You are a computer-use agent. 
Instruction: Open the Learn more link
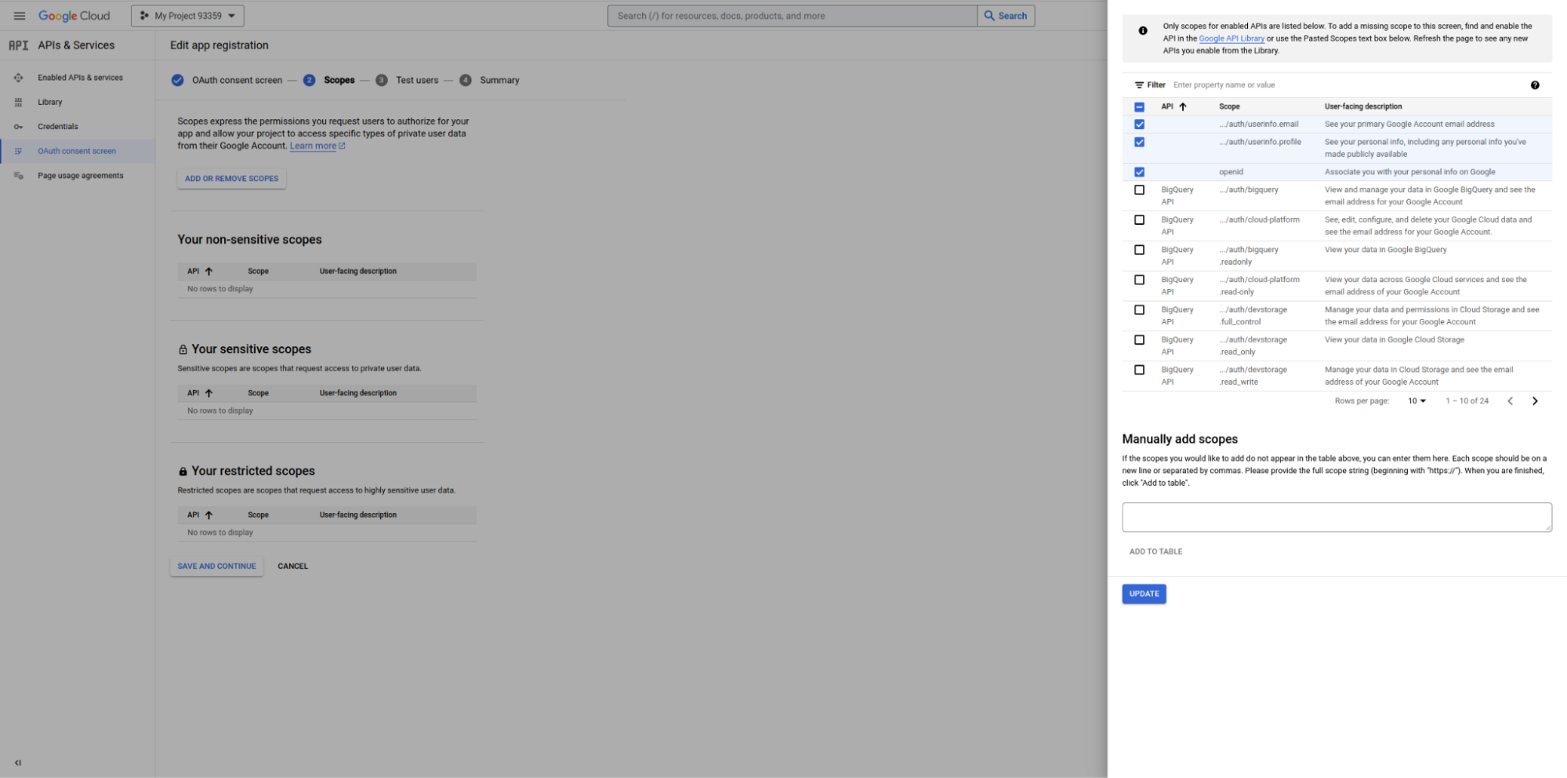coord(317,146)
